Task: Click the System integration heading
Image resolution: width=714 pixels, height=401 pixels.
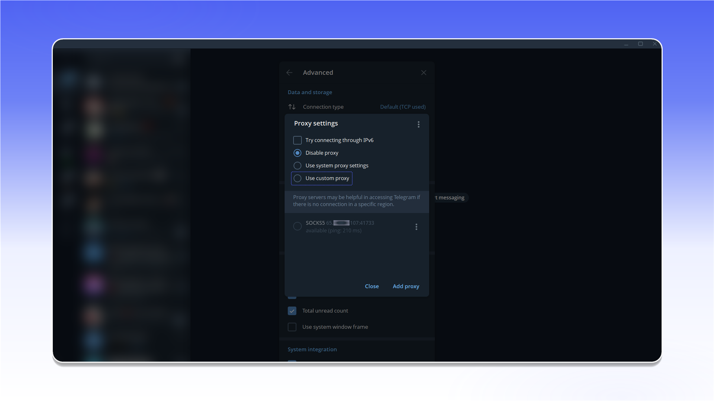Action: [312, 349]
